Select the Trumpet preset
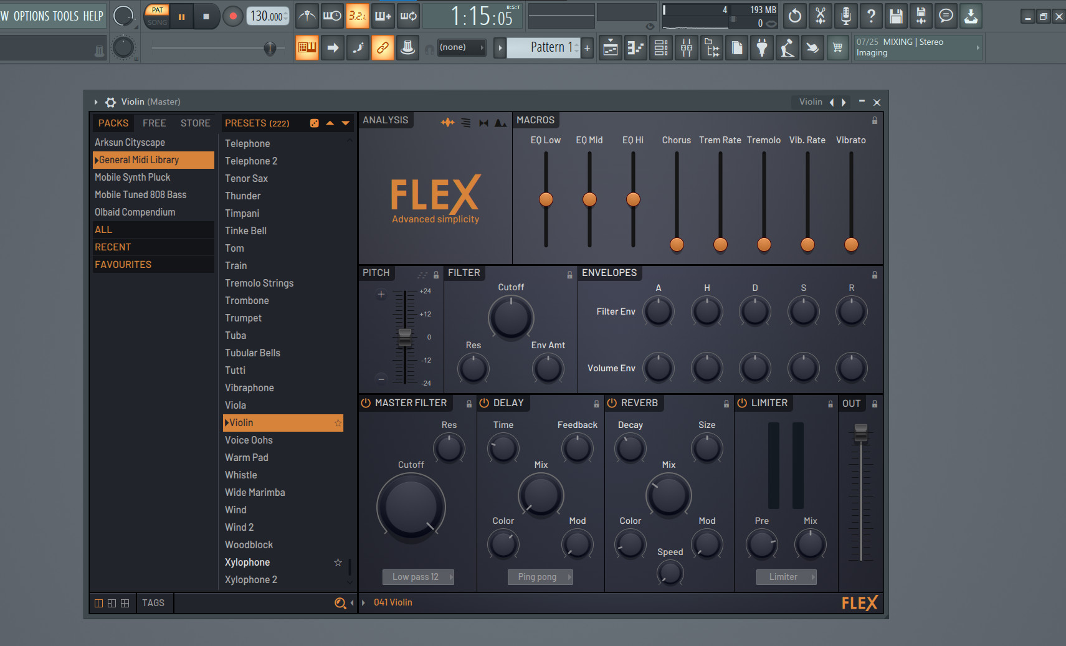Screen dimensions: 1066x646 283,318
